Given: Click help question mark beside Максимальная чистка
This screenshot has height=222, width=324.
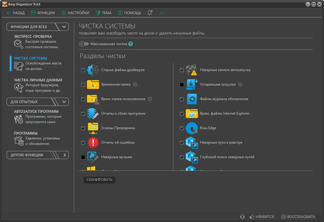Looking at the screenshot, I should pos(131,44).
